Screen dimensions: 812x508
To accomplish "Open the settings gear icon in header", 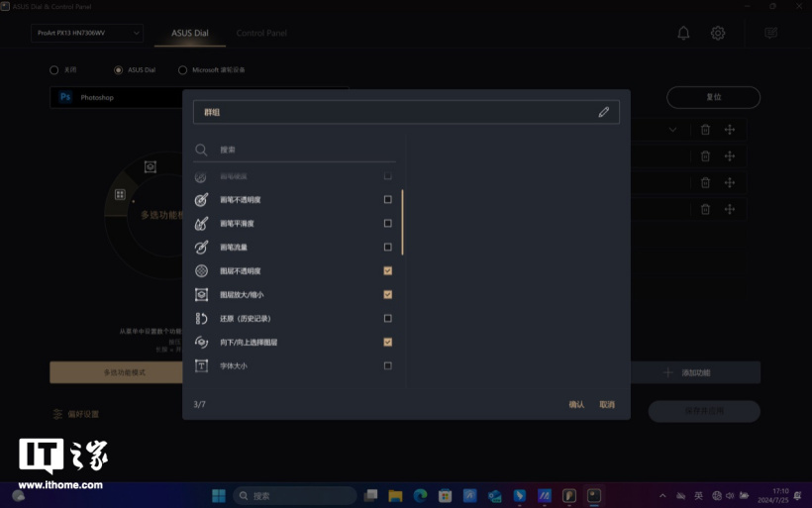I will click(x=718, y=34).
